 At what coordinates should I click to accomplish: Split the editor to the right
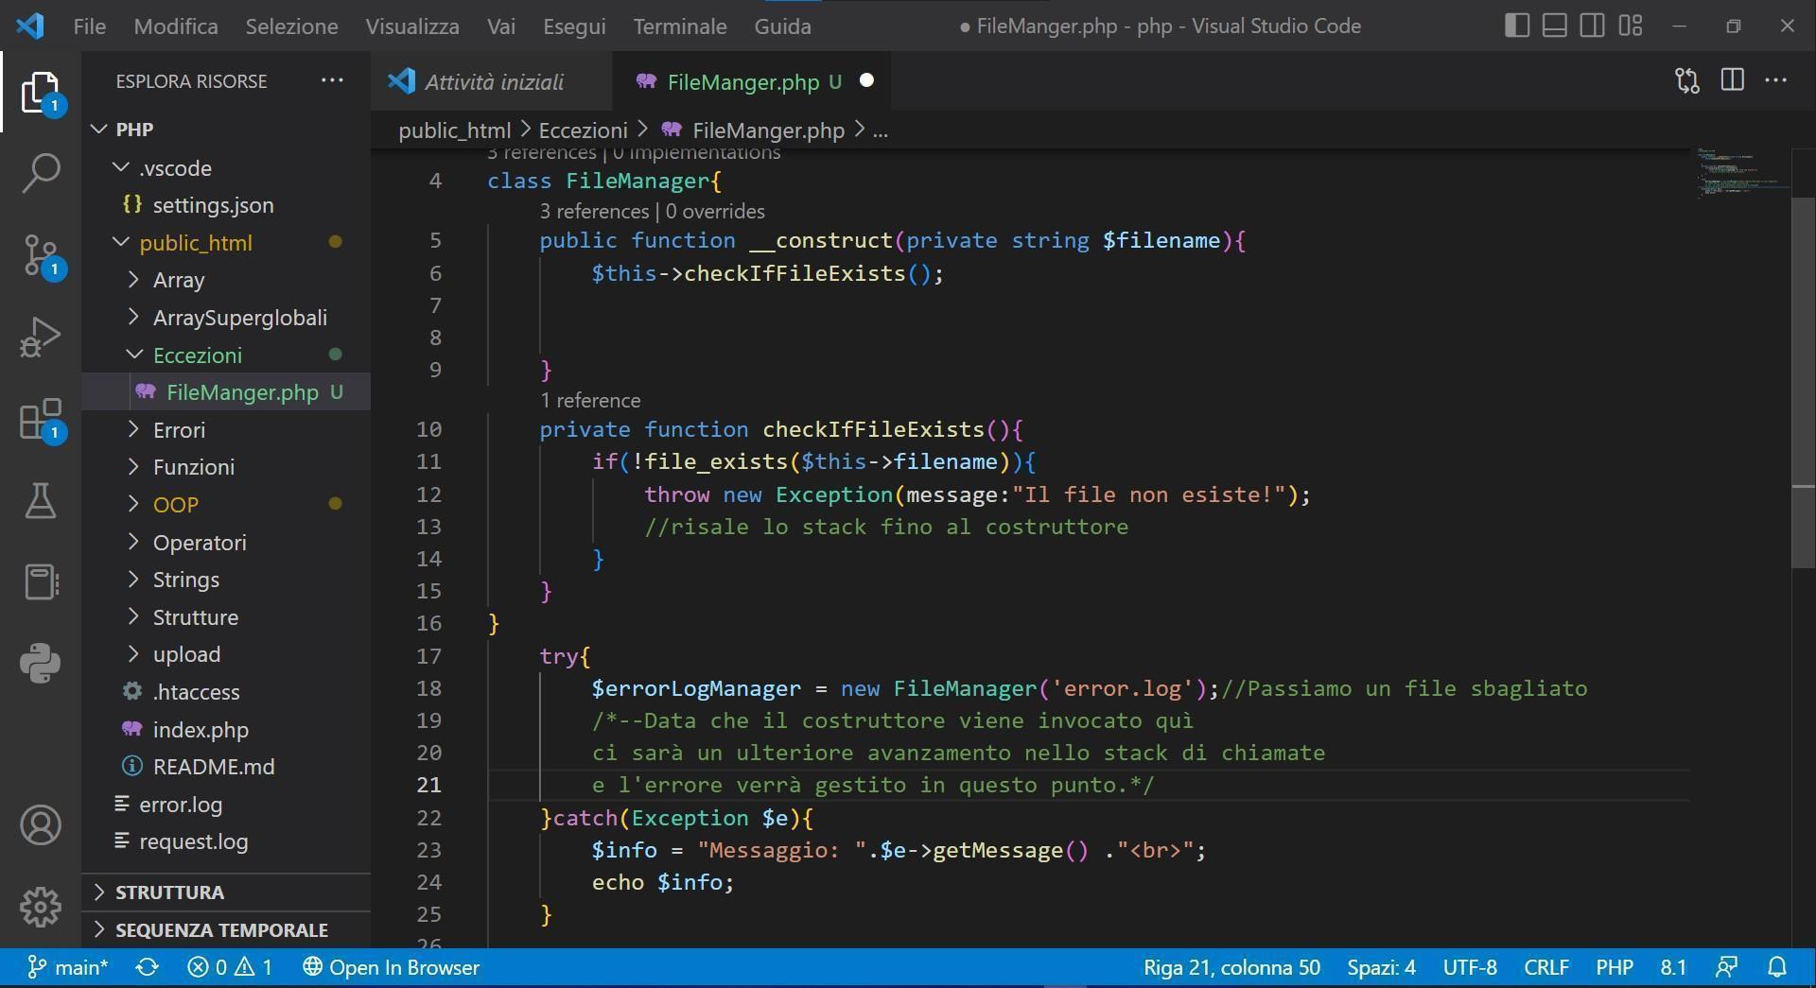pyautogui.click(x=1732, y=80)
